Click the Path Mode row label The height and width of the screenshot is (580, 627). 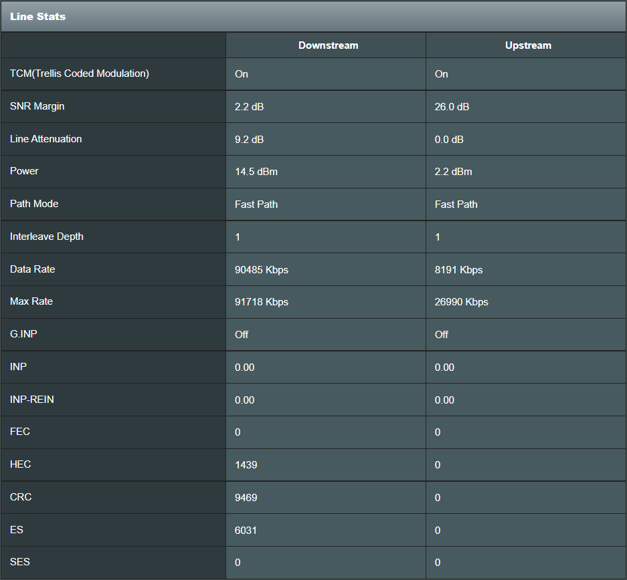point(34,204)
